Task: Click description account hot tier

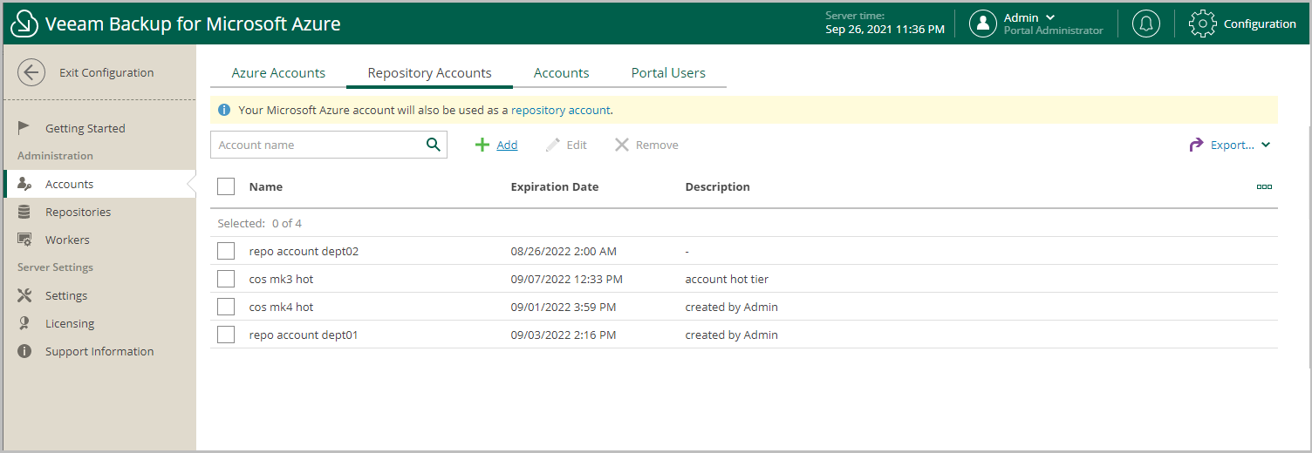Action: pos(727,279)
